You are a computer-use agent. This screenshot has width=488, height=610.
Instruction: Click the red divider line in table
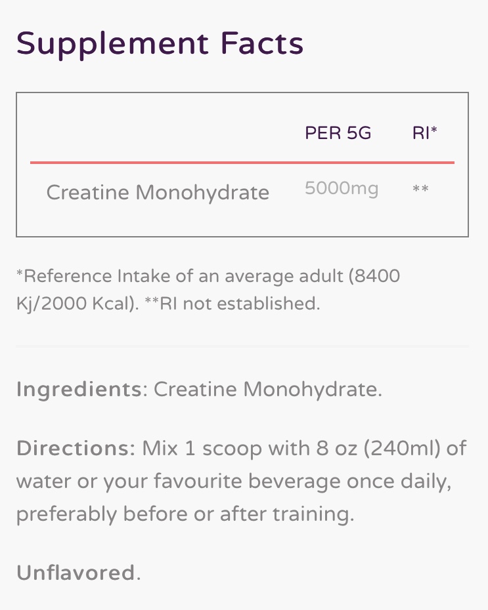pos(242,162)
